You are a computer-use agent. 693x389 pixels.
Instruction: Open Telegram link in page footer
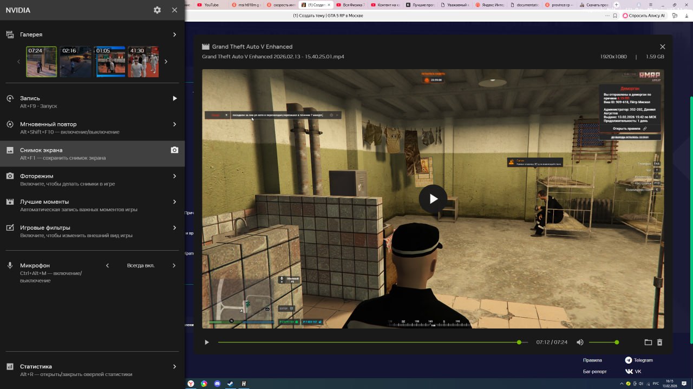click(x=639, y=360)
